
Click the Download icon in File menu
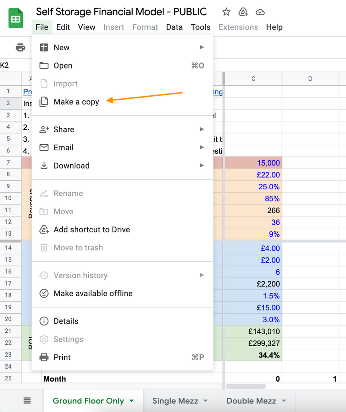(44, 165)
